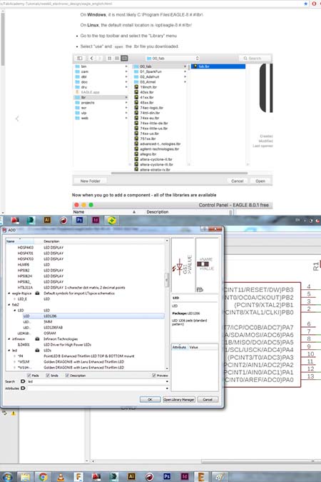321x482 pixels.
Task: Click the Search label icon in ADD dialog
Action: (23, 381)
